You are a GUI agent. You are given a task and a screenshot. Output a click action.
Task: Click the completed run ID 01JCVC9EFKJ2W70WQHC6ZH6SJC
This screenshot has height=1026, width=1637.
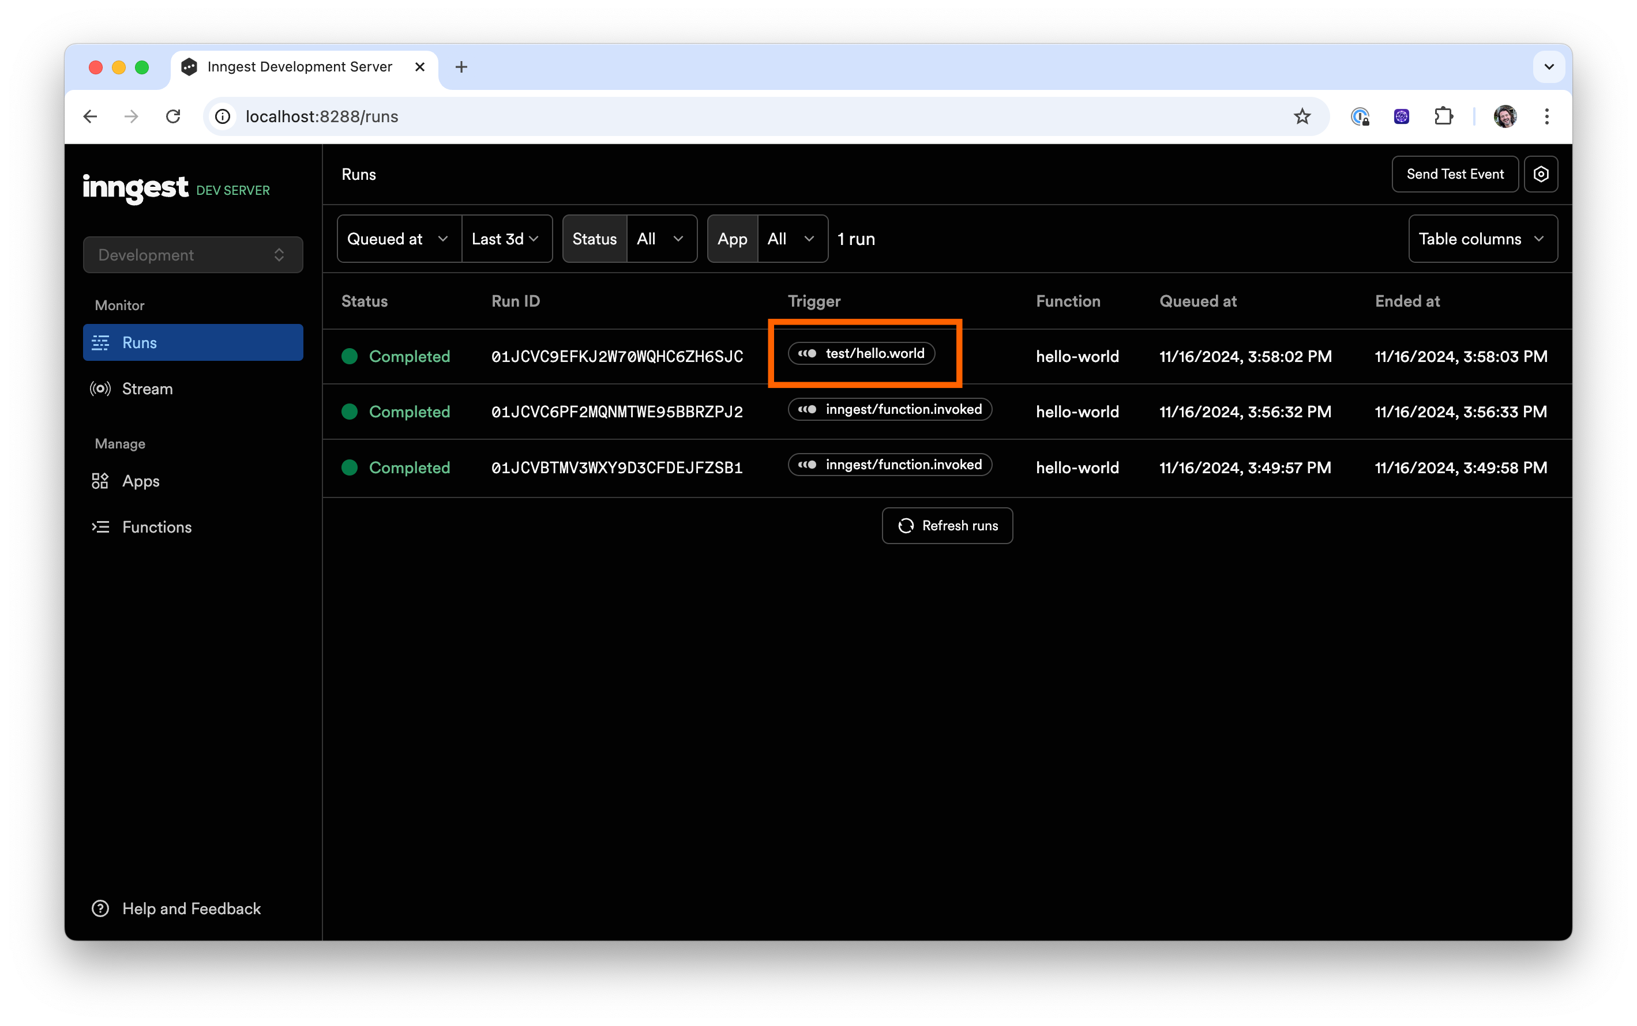[x=616, y=356]
